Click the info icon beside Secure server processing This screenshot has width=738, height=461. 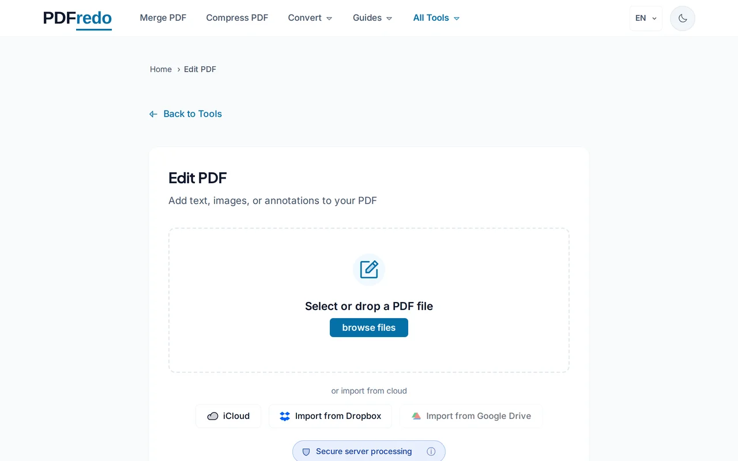point(431,451)
